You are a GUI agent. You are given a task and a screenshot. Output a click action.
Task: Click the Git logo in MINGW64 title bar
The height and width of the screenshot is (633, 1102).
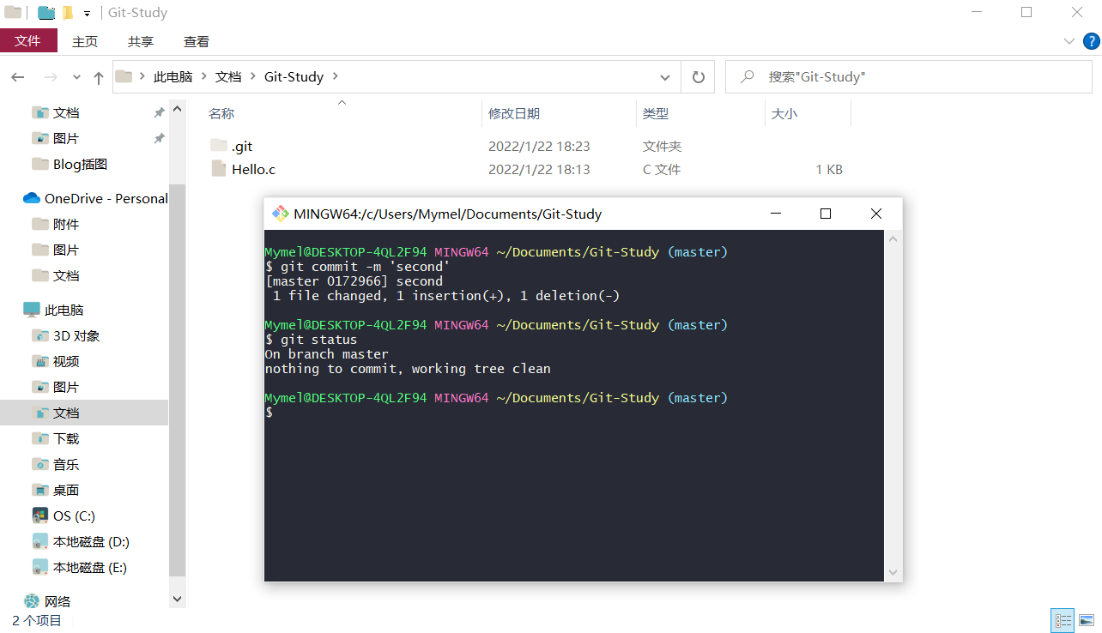[280, 214]
